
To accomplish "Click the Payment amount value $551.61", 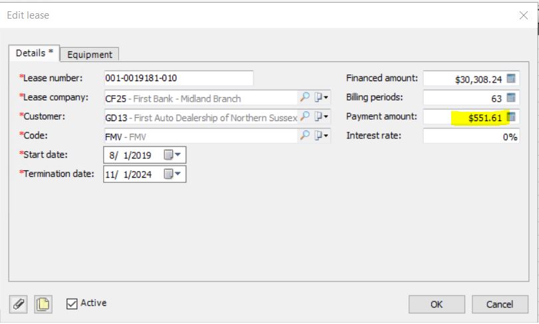I will coord(485,118).
